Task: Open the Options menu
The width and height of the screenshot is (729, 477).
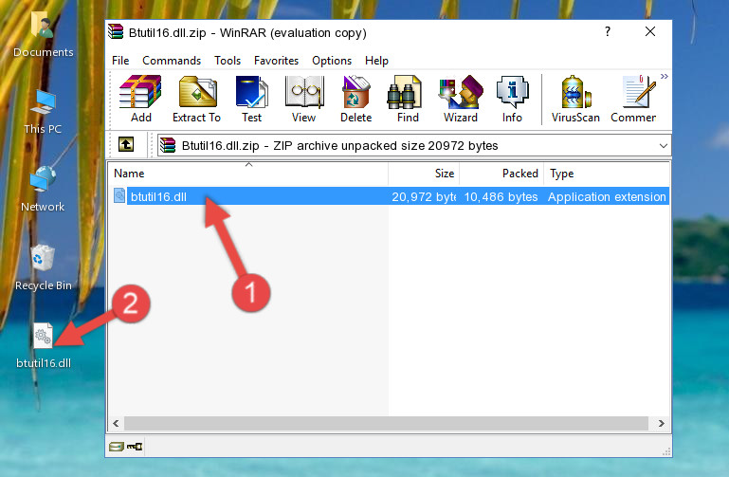Action: (332, 61)
